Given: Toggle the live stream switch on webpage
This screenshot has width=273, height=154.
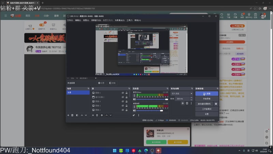Looking at the screenshot, I should click(x=42, y=25).
